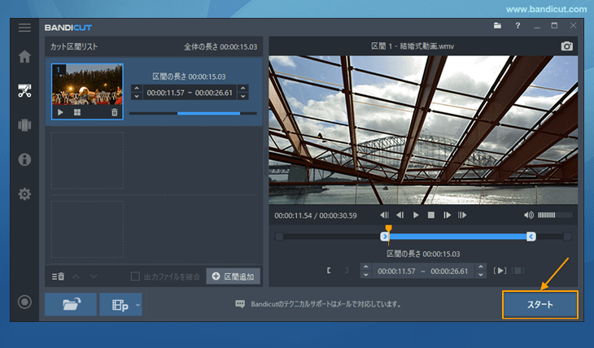Increase segment 1 start time in list
The height and width of the screenshot is (348, 594).
click(137, 89)
